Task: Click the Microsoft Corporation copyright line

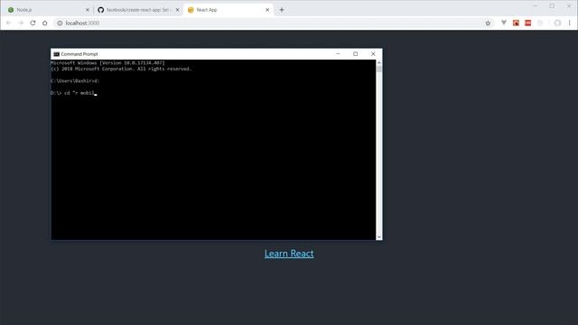Action: pos(121,69)
